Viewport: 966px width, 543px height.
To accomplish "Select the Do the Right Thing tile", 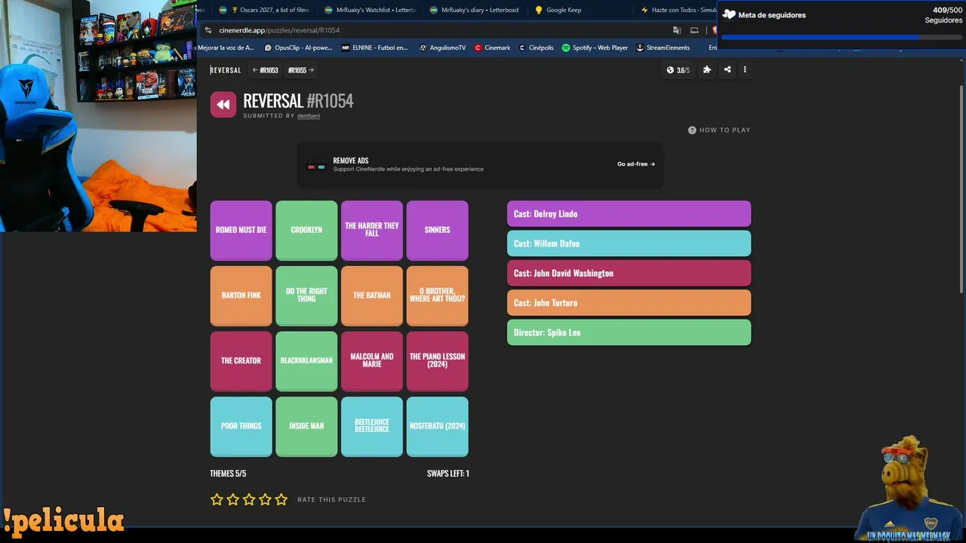I will tap(306, 296).
